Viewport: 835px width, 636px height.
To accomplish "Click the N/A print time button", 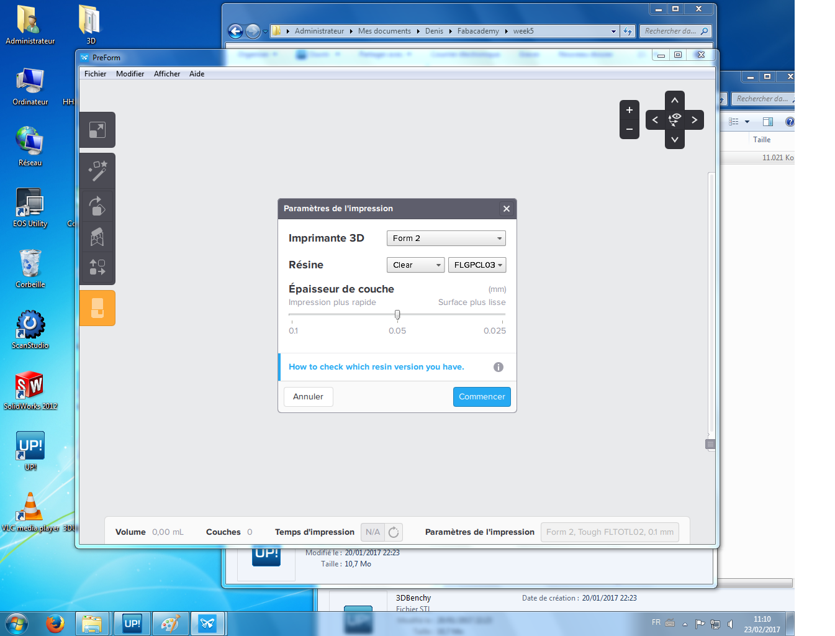I will tap(372, 532).
